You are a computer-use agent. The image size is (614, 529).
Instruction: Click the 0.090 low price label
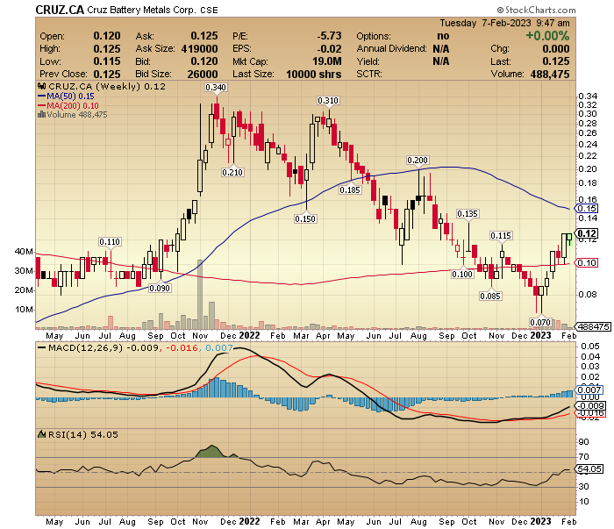tap(160, 289)
